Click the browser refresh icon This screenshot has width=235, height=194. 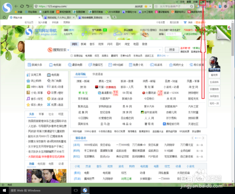tap(22, 6)
